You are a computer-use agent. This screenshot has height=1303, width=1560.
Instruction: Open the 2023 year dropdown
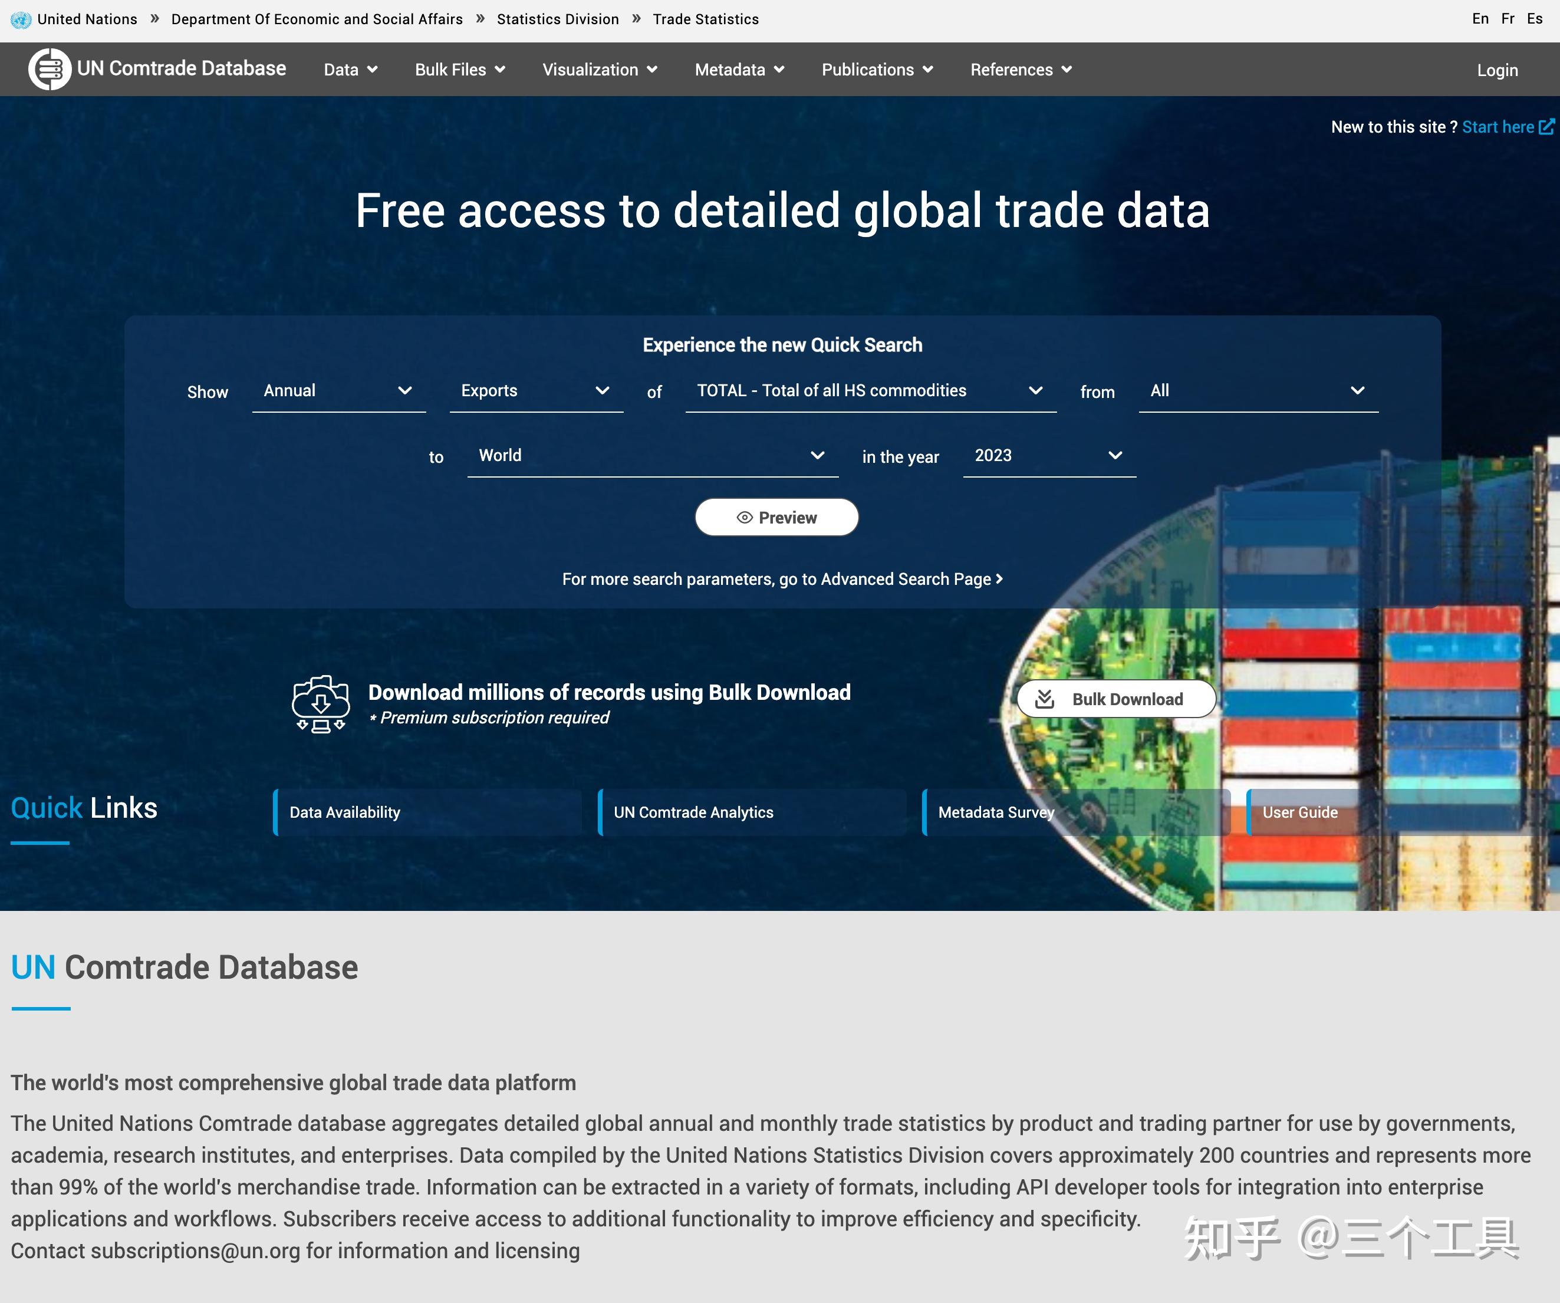[x=1048, y=455]
